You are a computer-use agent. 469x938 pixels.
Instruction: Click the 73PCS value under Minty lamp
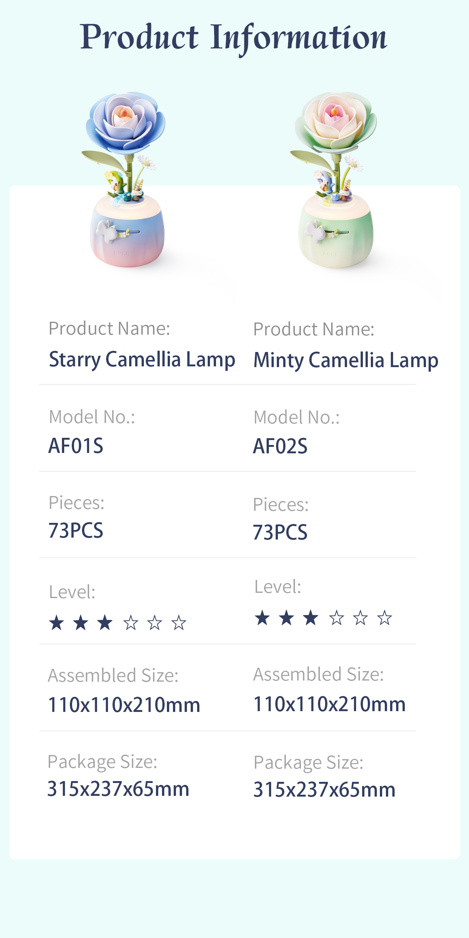click(x=280, y=532)
